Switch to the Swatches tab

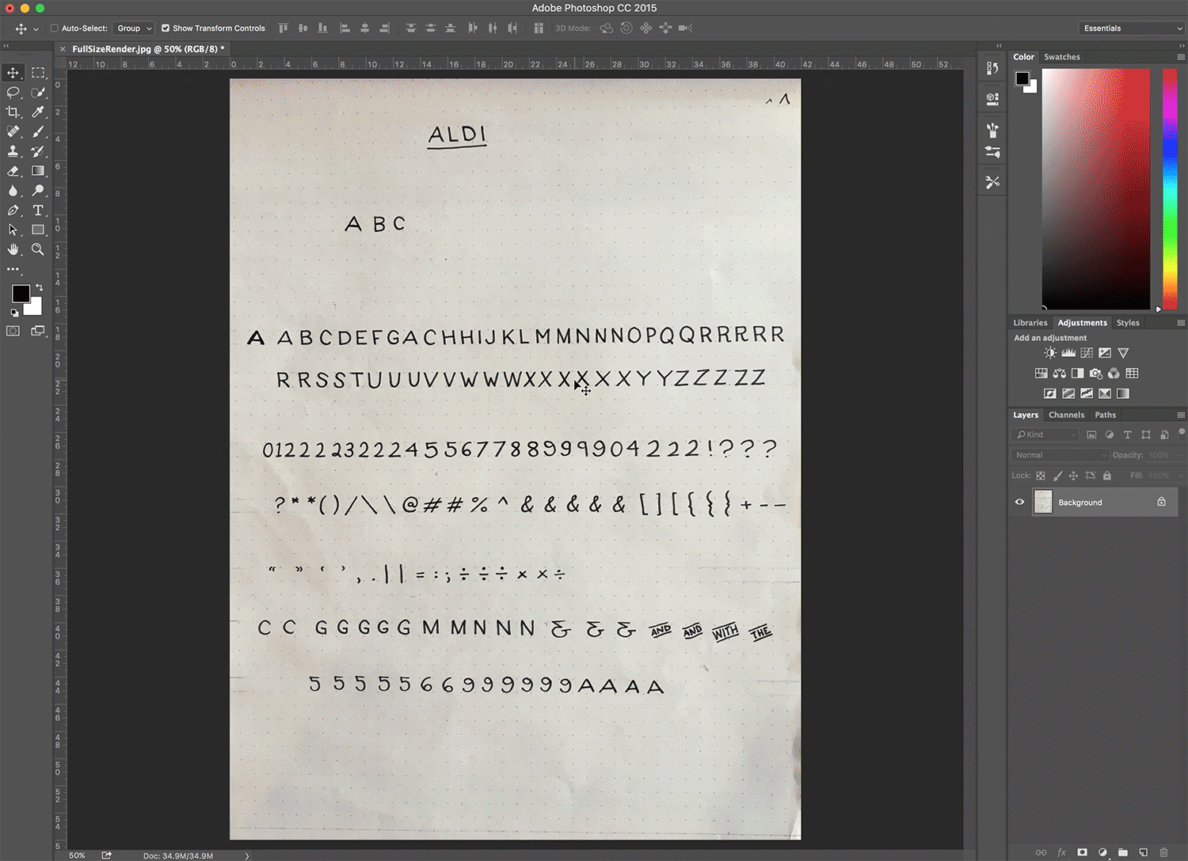1061,57
